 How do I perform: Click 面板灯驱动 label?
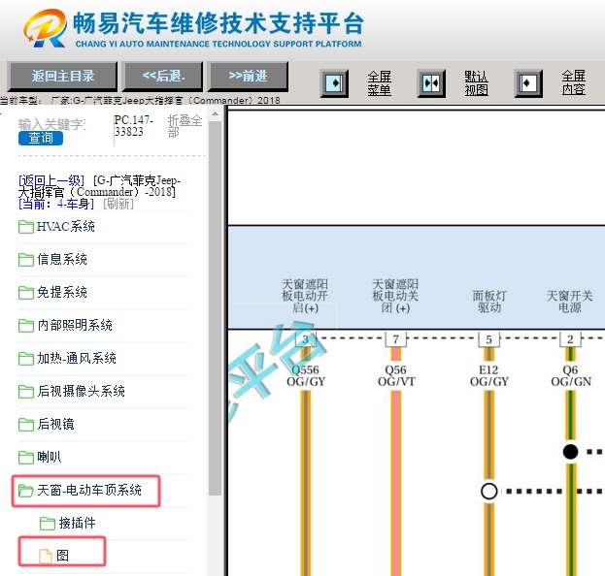tap(489, 302)
